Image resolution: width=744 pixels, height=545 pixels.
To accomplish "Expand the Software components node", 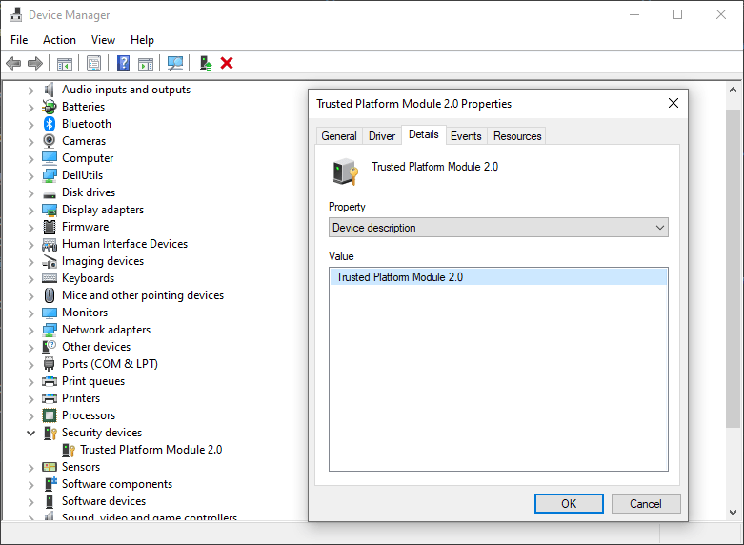I will click(30, 485).
